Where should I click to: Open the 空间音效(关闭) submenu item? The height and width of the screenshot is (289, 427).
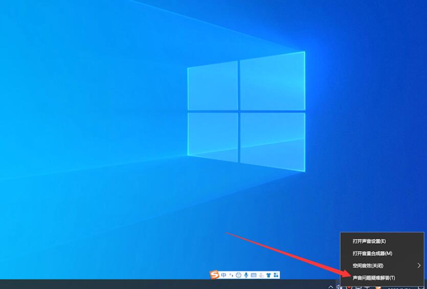point(382,265)
